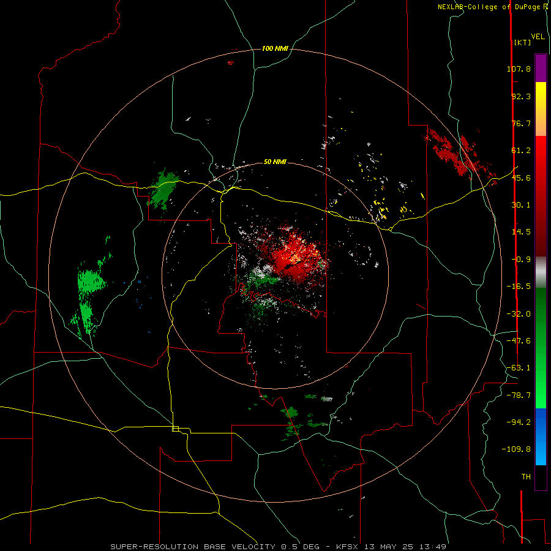Screen dimensions: 551x551
Task: Click the -32.0 legend value
Action: (x=519, y=314)
